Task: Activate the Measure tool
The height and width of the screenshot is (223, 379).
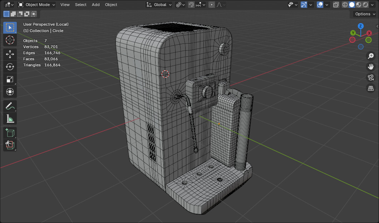Action: pos(10,118)
